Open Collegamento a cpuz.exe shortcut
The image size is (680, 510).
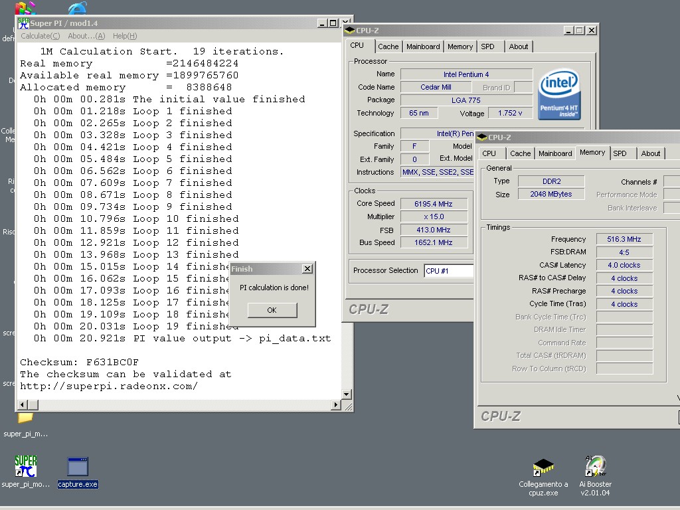coord(543,467)
